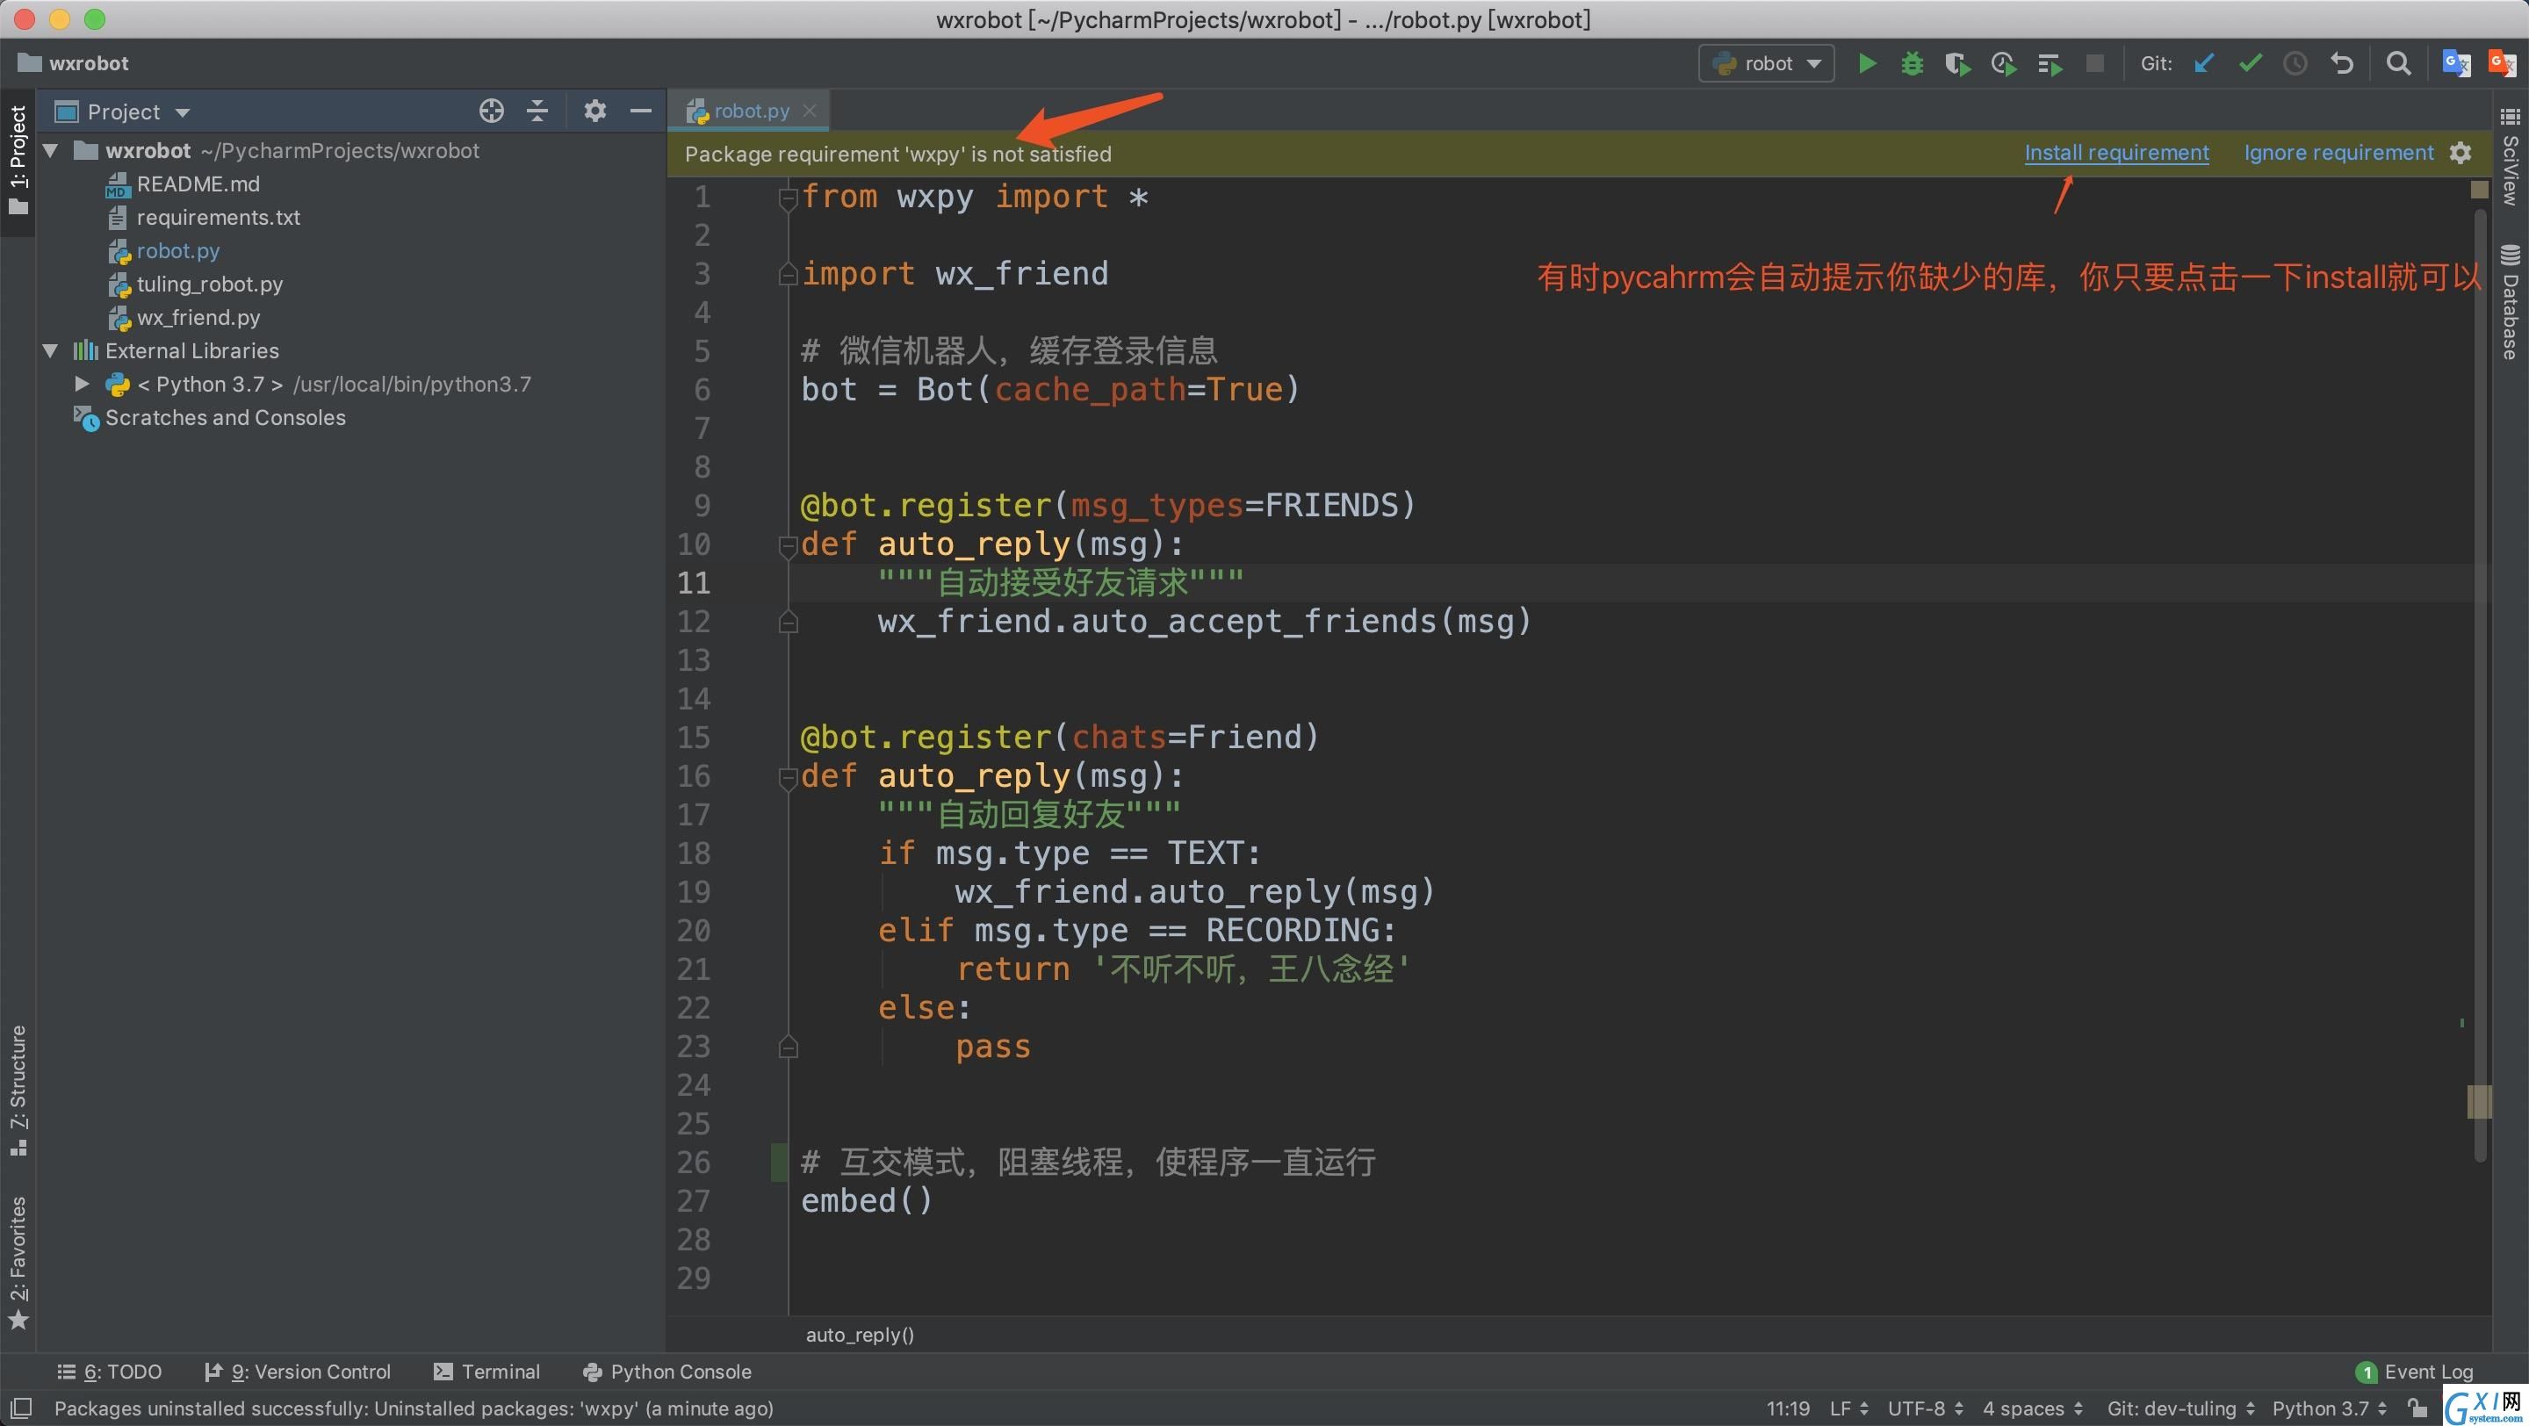The height and width of the screenshot is (1426, 2529).
Task: Select wxrobot run configuration dropdown
Action: pyautogui.click(x=1765, y=62)
